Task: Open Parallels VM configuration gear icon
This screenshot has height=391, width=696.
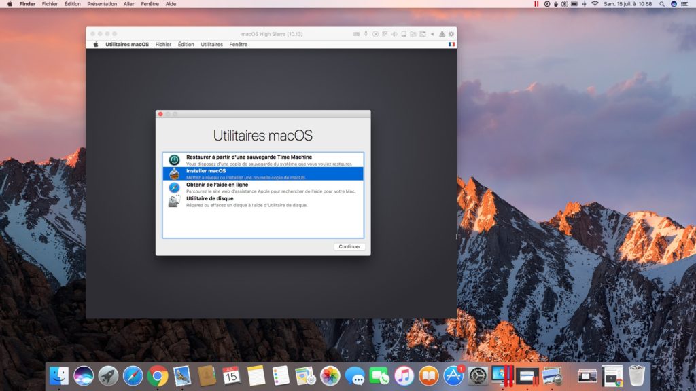Action: [x=451, y=34]
